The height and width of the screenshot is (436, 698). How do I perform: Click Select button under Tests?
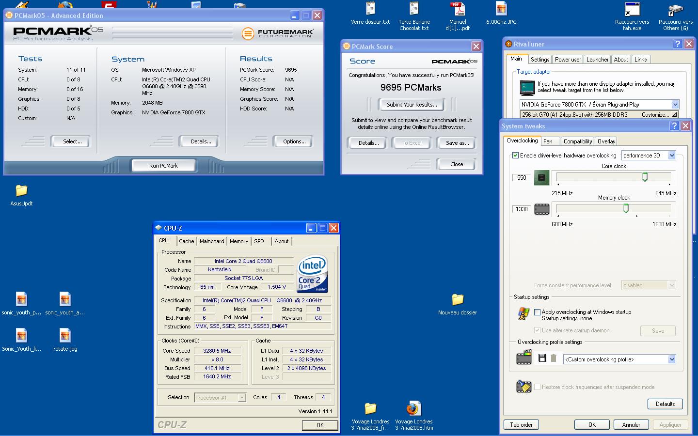[72, 141]
